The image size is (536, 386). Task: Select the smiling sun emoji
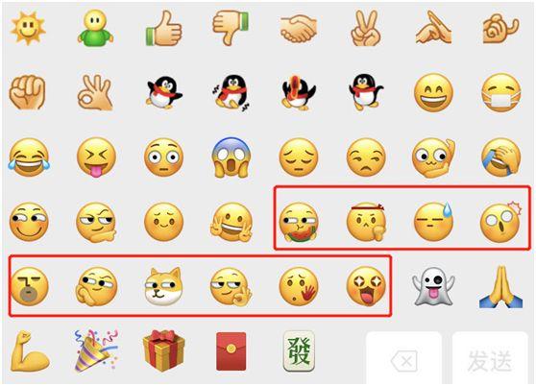pyautogui.click(x=28, y=28)
